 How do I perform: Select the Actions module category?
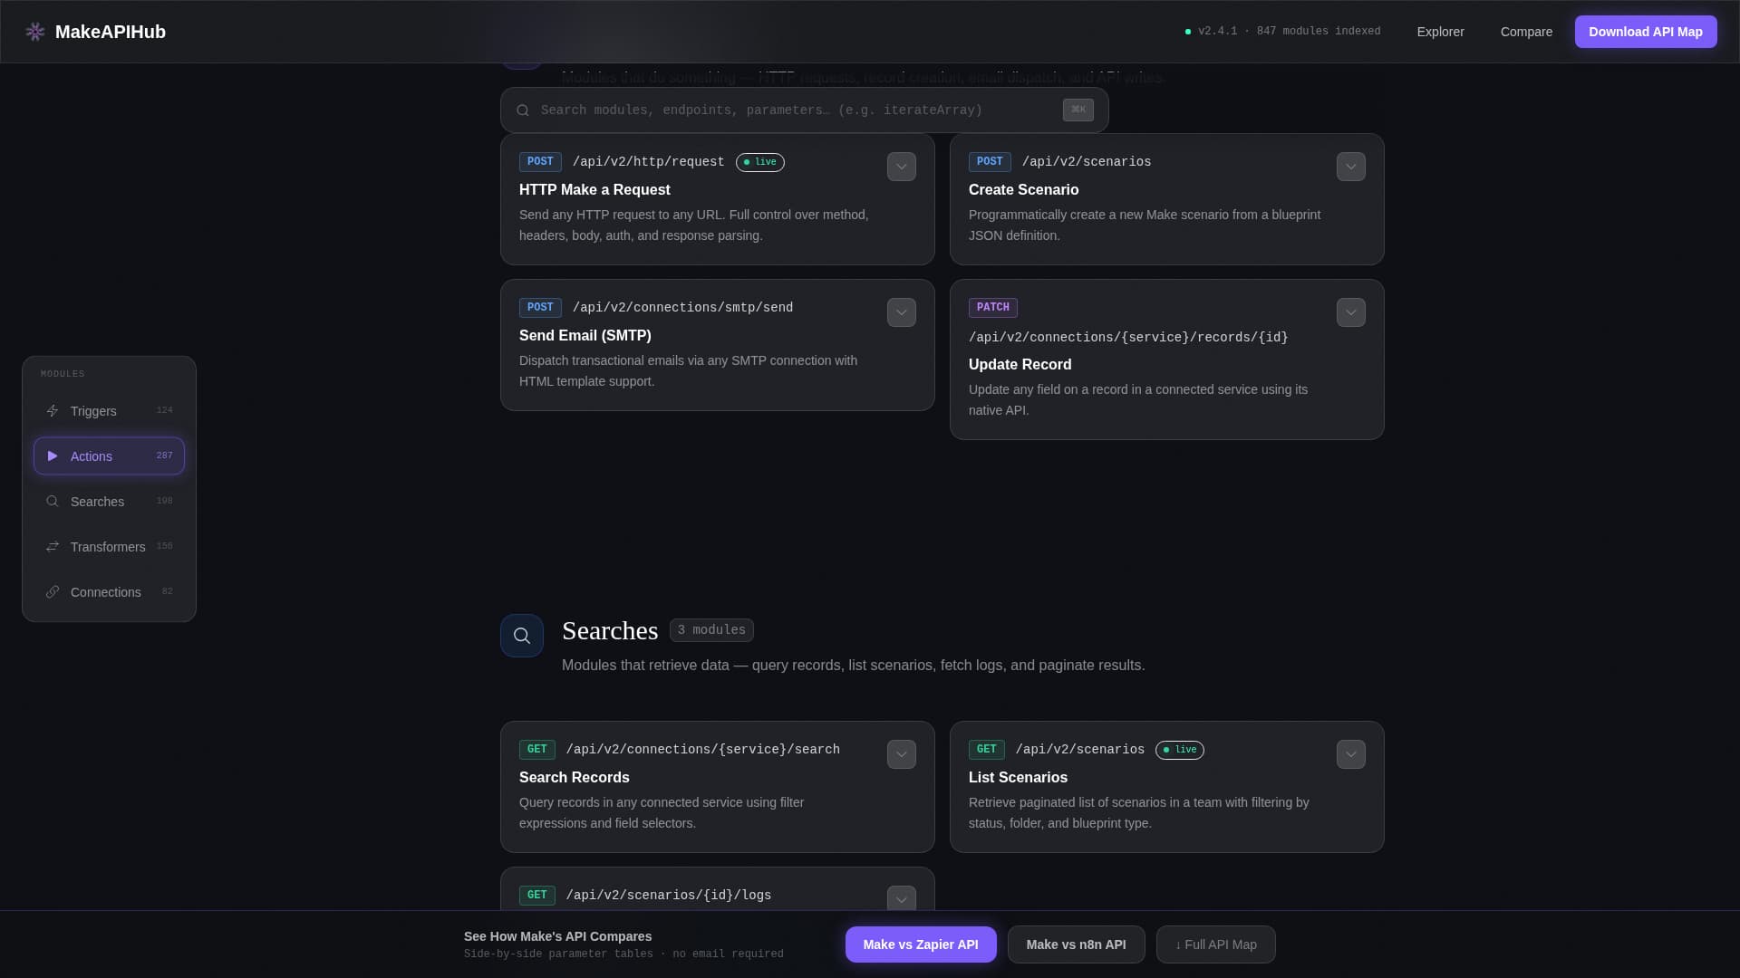[109, 456]
